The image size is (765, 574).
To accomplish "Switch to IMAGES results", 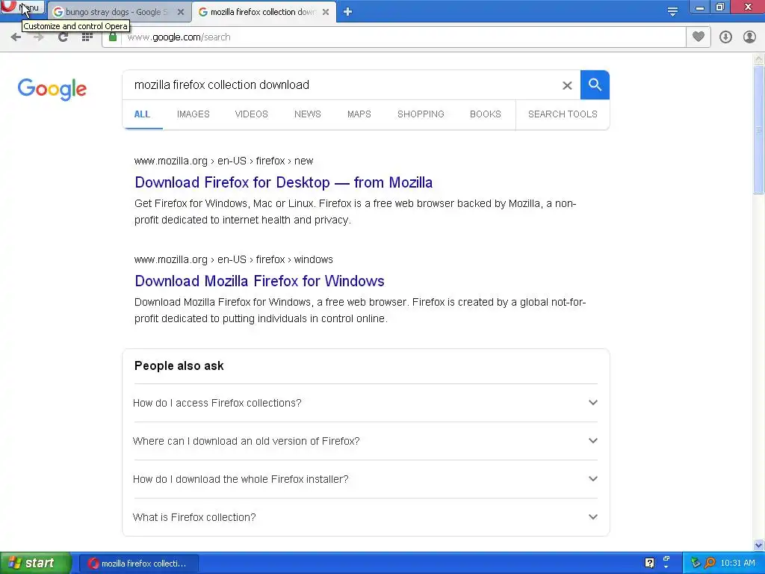I will 193,114.
